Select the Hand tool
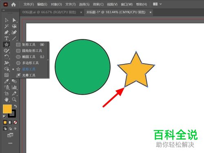 coord(7,100)
